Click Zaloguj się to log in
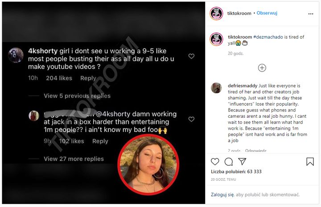 click(x=223, y=195)
